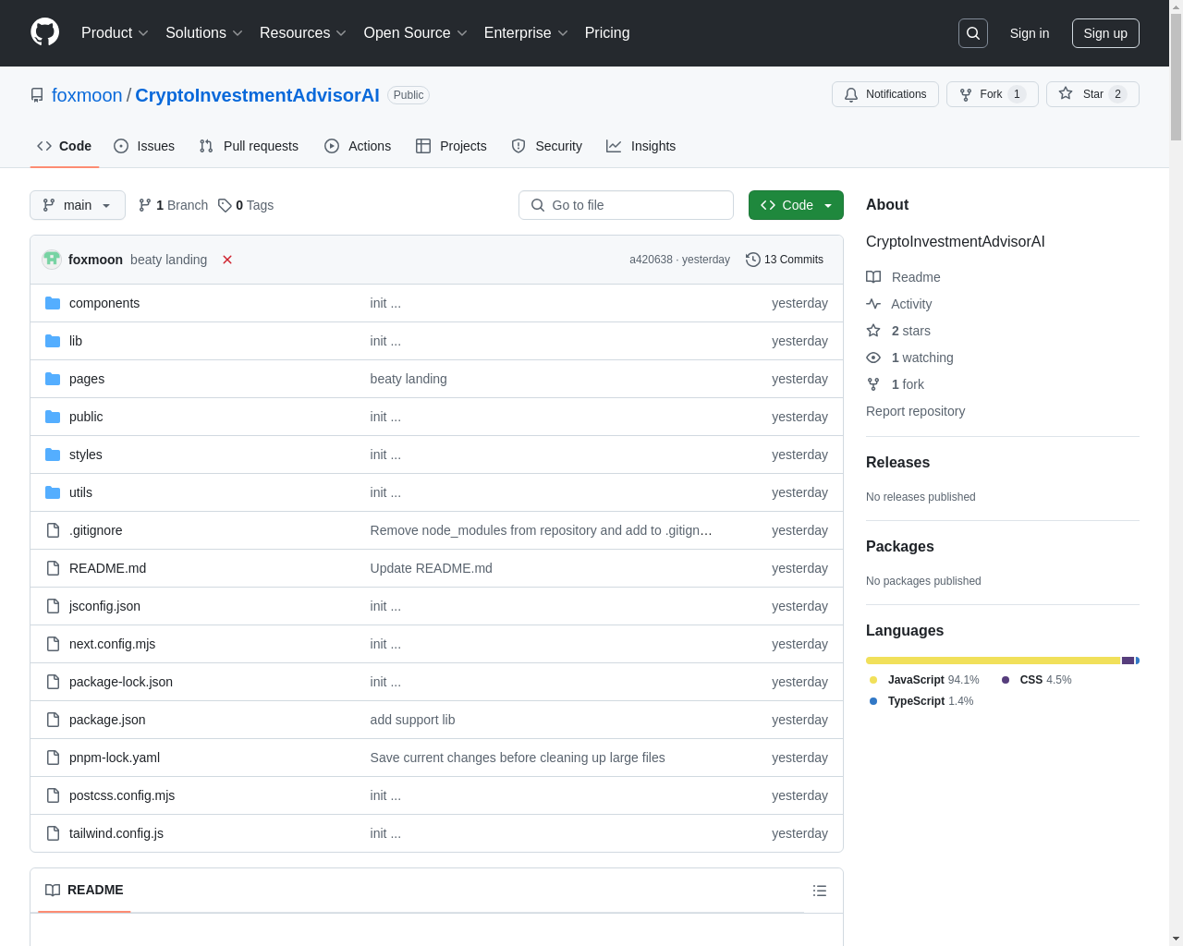Open commit hash a420638

point(651,260)
